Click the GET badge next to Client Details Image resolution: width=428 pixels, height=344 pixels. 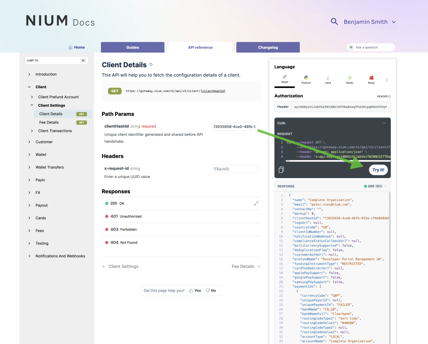coord(82,114)
